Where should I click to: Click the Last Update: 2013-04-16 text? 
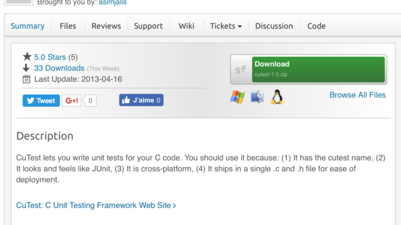[x=78, y=79]
